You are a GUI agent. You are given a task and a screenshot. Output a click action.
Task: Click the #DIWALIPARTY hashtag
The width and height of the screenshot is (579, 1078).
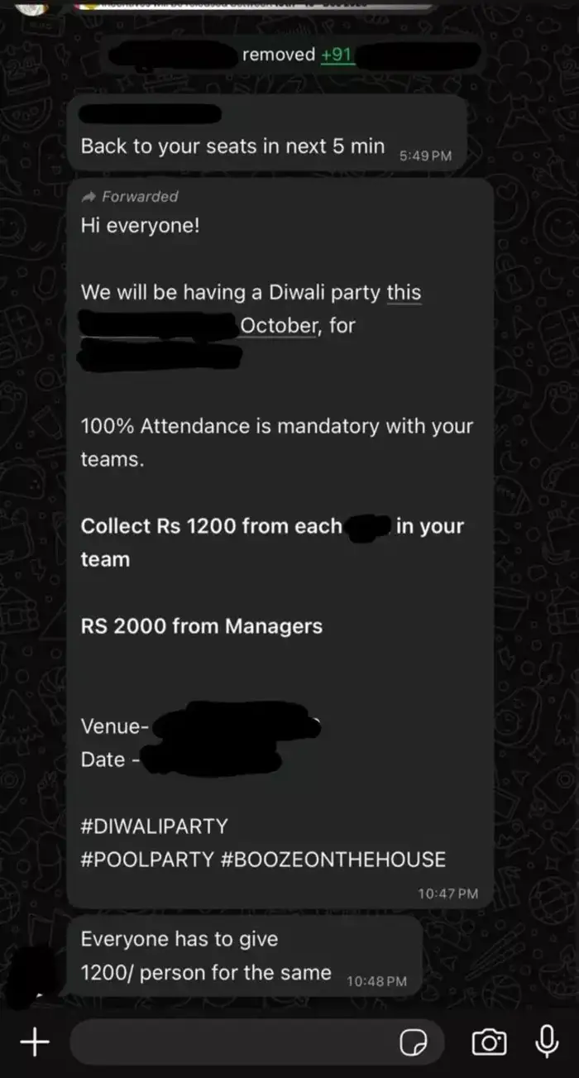click(154, 826)
